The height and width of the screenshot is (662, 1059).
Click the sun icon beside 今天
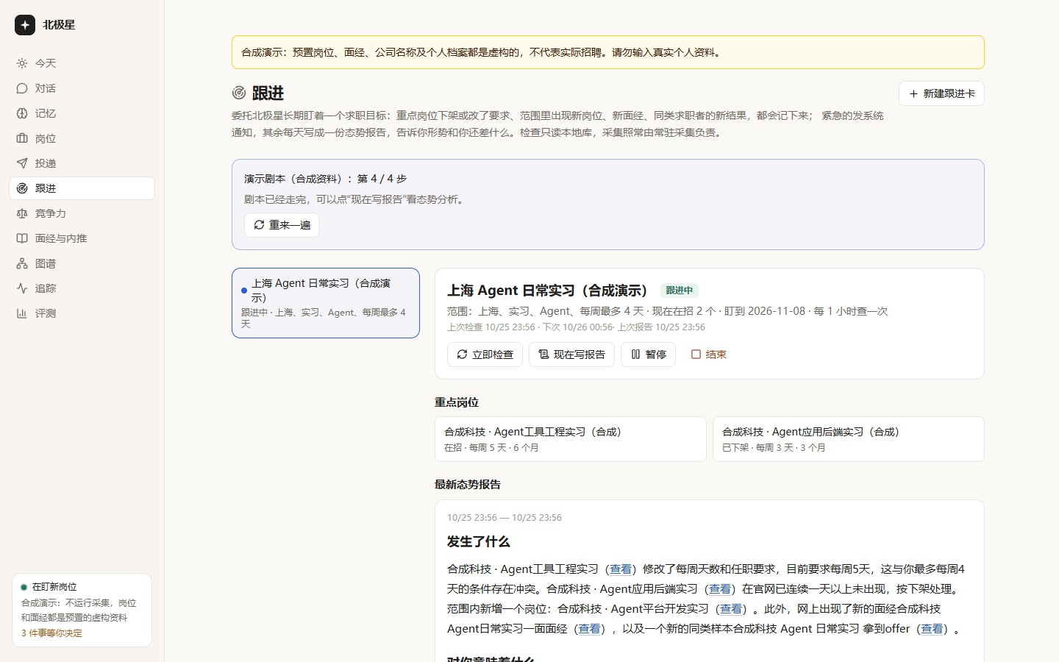tap(22, 63)
